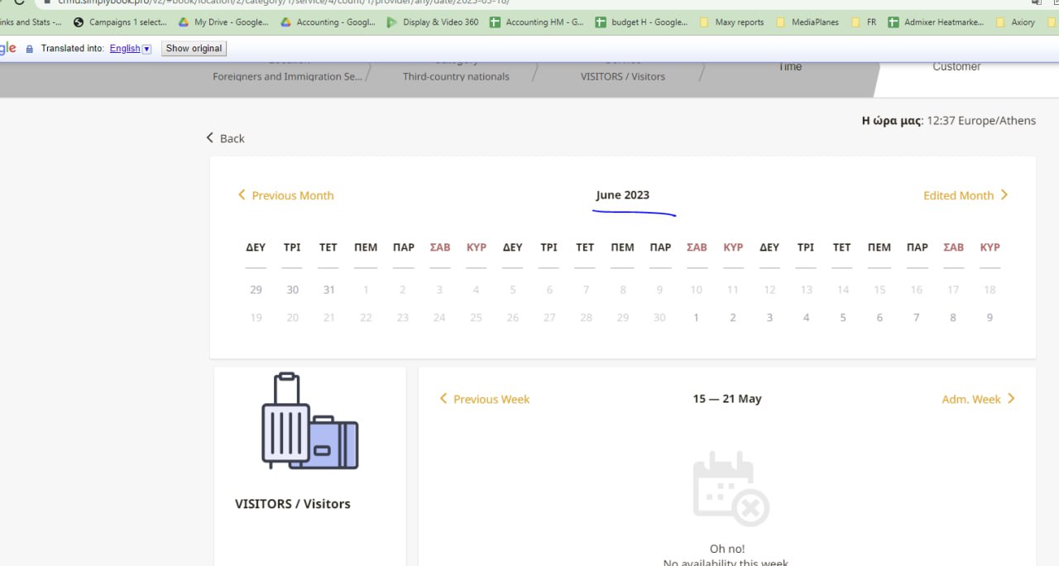
Task: Go to the Third-country nationals category step
Action: [456, 76]
